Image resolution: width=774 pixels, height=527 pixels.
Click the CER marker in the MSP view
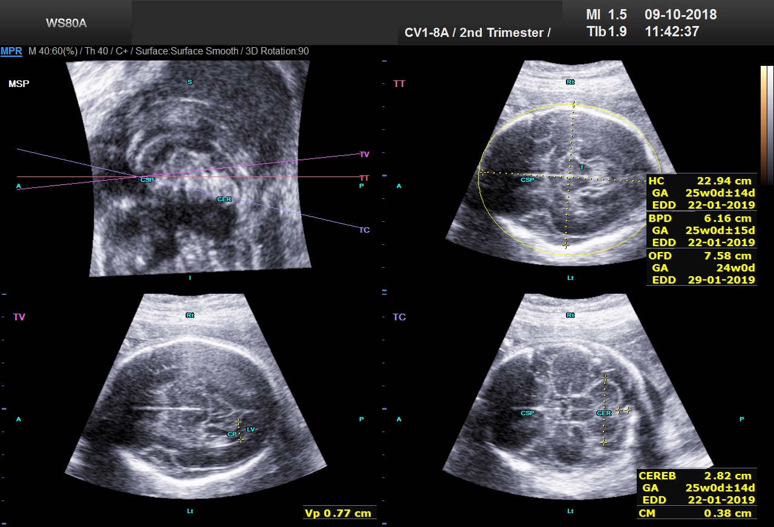click(x=224, y=199)
